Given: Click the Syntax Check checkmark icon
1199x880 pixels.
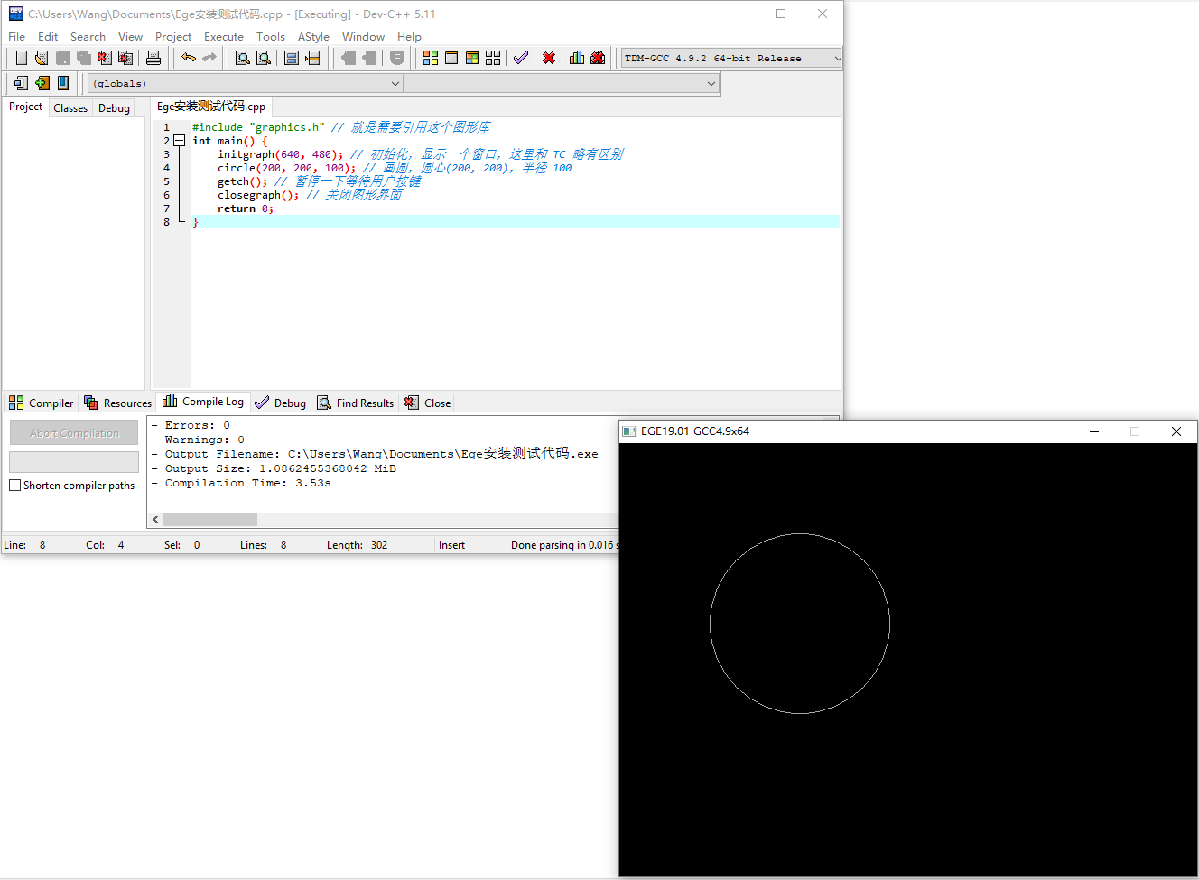Looking at the screenshot, I should point(520,57).
